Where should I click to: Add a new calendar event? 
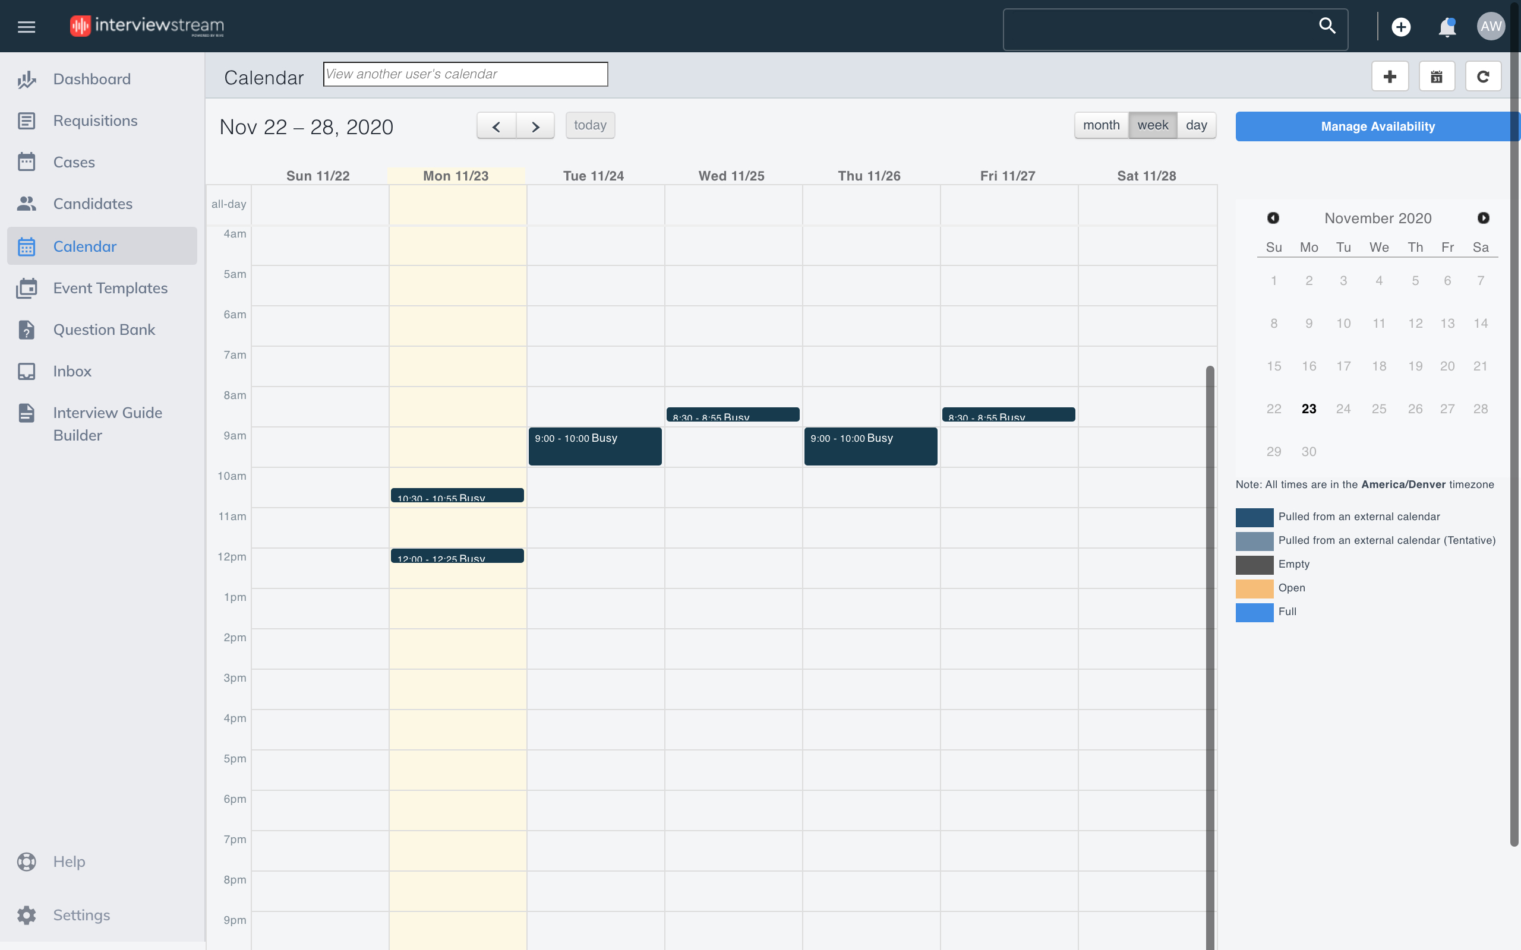(x=1390, y=77)
